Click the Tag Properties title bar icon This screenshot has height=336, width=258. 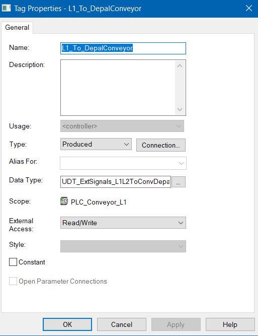(x=6, y=9)
